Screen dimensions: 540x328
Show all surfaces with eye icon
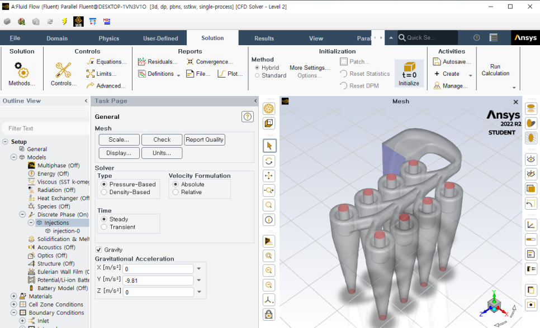531,159
